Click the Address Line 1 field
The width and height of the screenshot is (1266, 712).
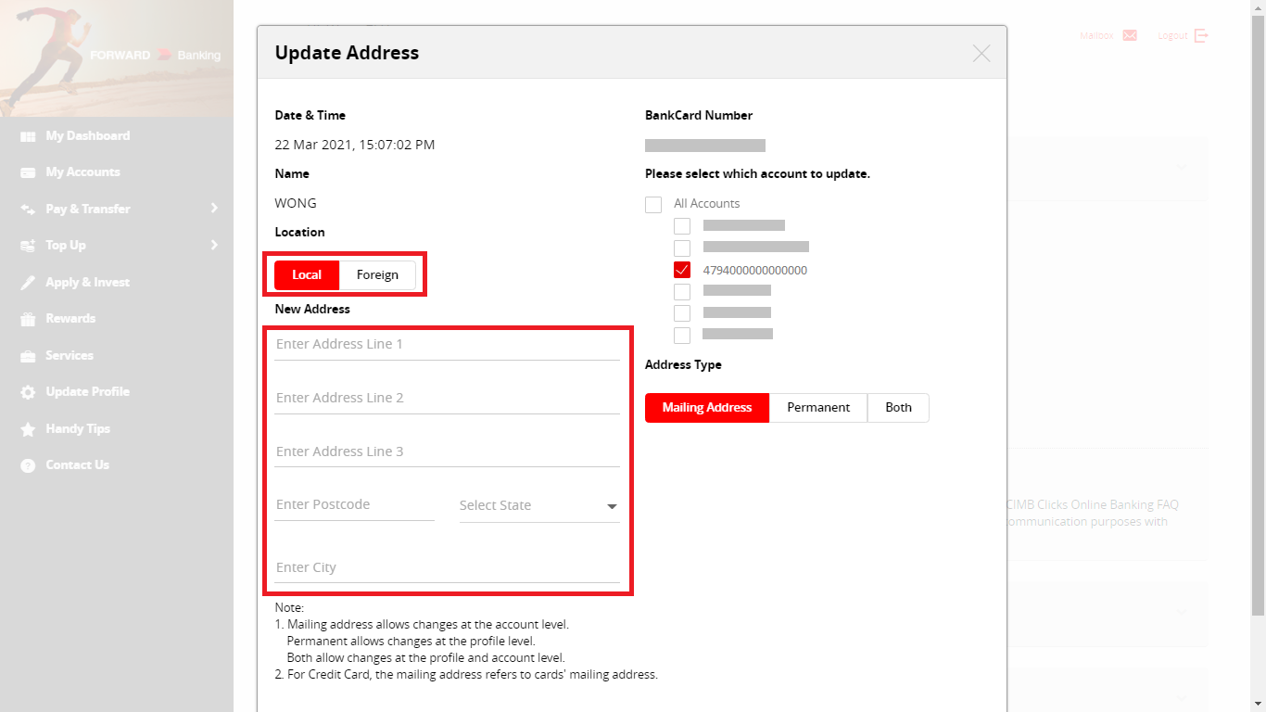click(x=447, y=345)
